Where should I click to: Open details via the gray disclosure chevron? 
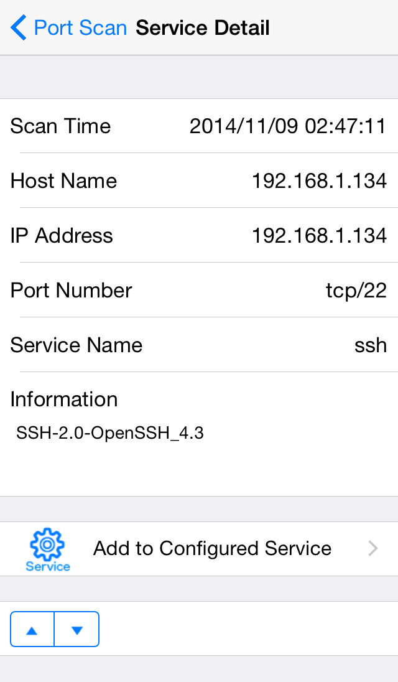373,548
